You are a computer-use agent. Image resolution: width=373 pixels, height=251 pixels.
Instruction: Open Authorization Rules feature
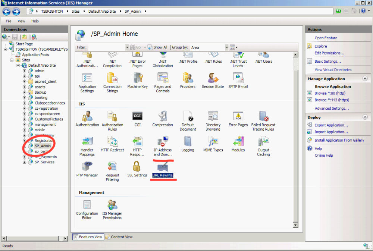point(112,121)
